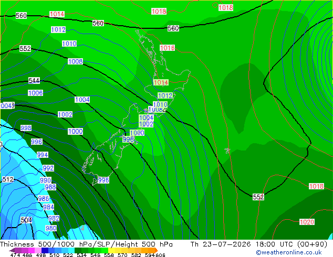This screenshot has height=257, width=333.
Task: Click the 1014 label over the North Island
Action: [x=161, y=82]
